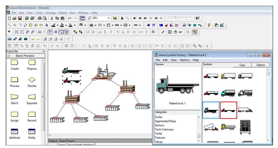The height and width of the screenshot is (148, 278).
Task: Click the New document icon
Action: (10, 18)
